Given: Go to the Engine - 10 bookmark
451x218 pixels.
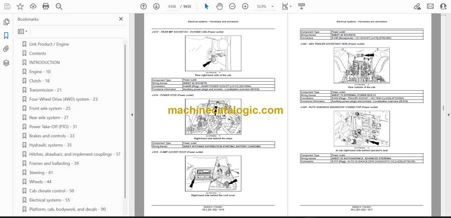Looking at the screenshot, I should point(40,72).
